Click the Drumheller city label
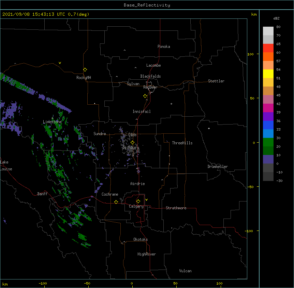 218,167
